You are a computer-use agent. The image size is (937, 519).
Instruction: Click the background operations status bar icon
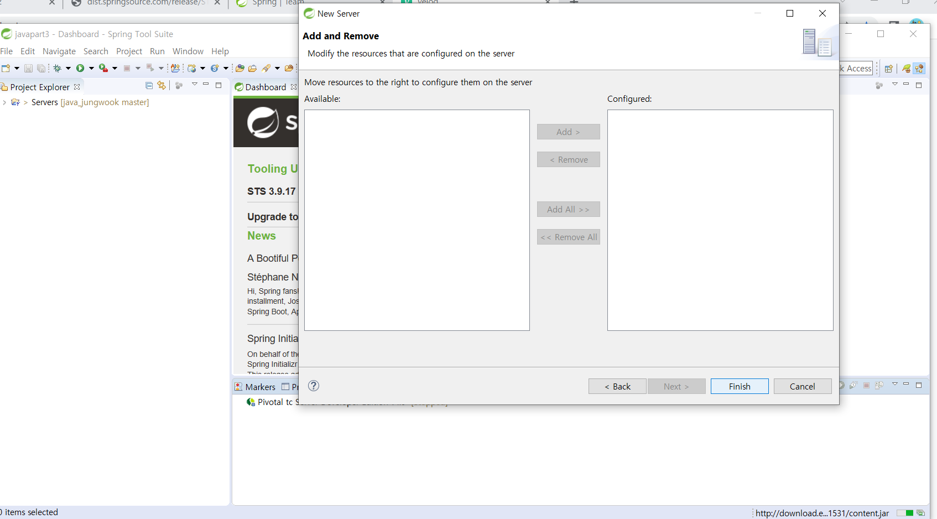[x=920, y=513]
